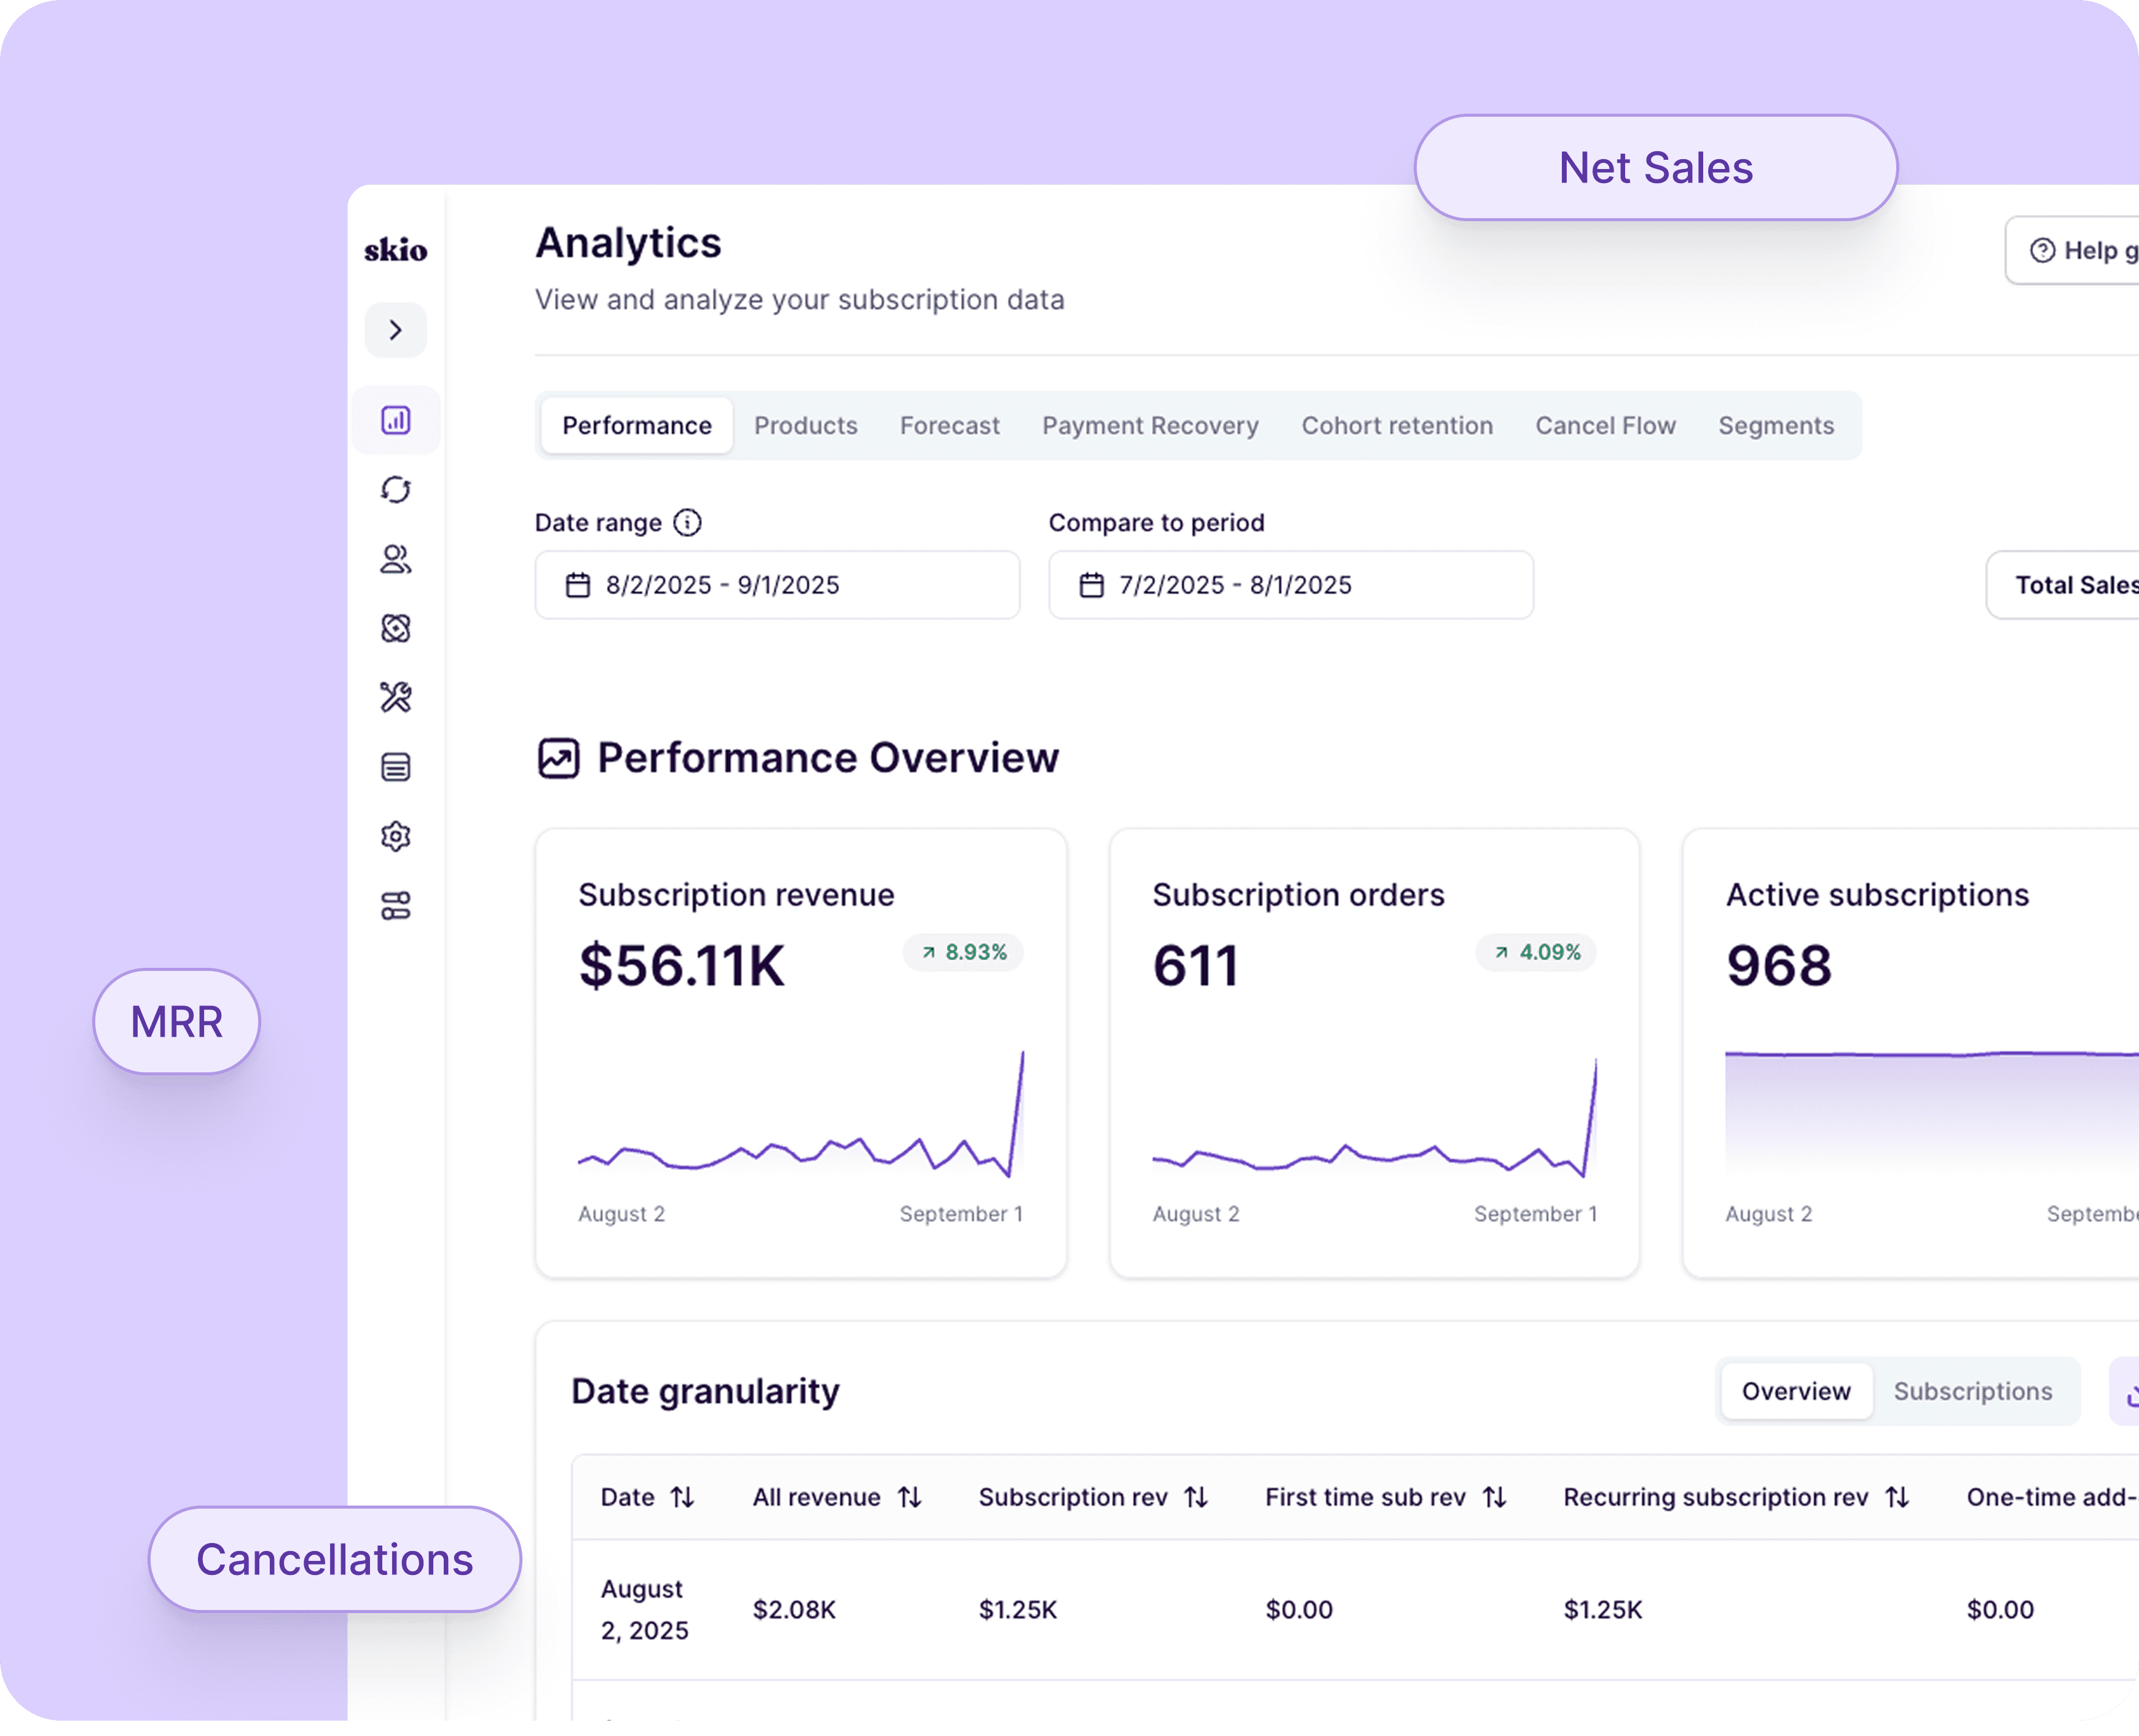This screenshot has width=2139, height=1736.
Task: Open the Settings gear sidebar icon
Action: tap(396, 836)
